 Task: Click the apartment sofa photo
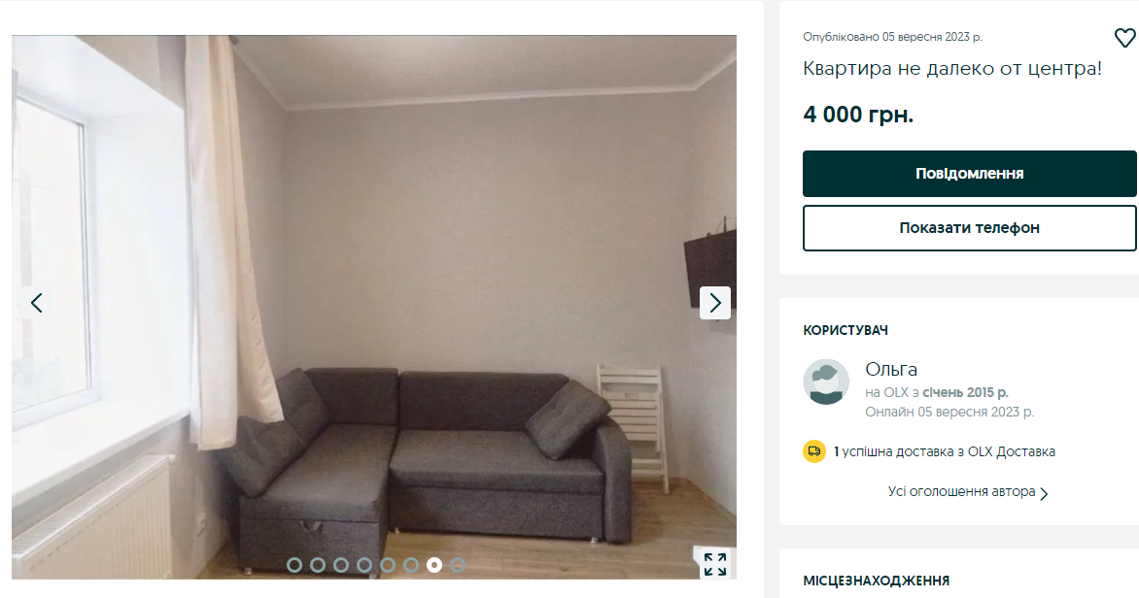(x=374, y=307)
